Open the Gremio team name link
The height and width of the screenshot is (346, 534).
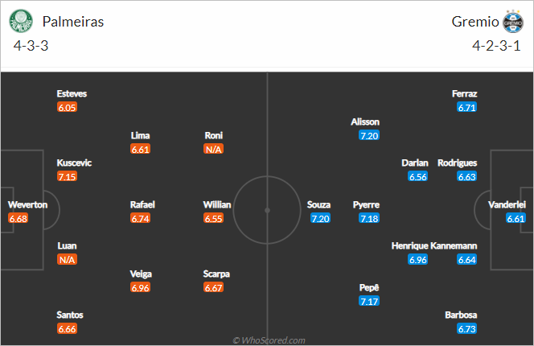pyautogui.click(x=475, y=22)
